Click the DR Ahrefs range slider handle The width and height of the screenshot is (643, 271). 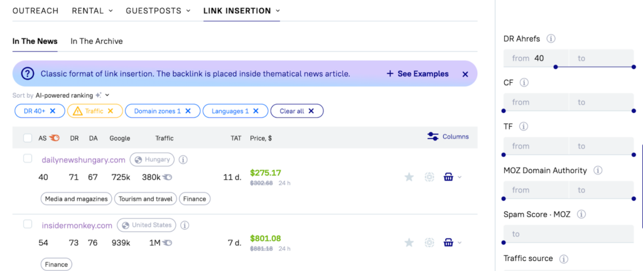pyautogui.click(x=556, y=66)
